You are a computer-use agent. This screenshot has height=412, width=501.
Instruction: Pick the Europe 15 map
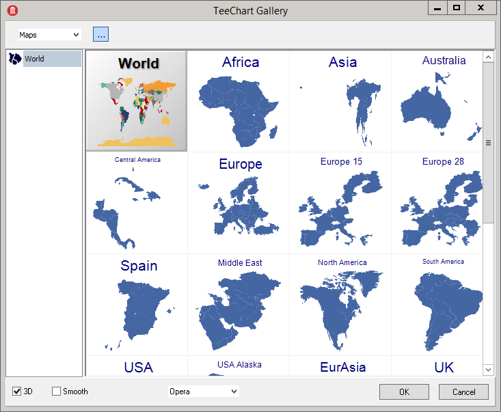[340, 203]
